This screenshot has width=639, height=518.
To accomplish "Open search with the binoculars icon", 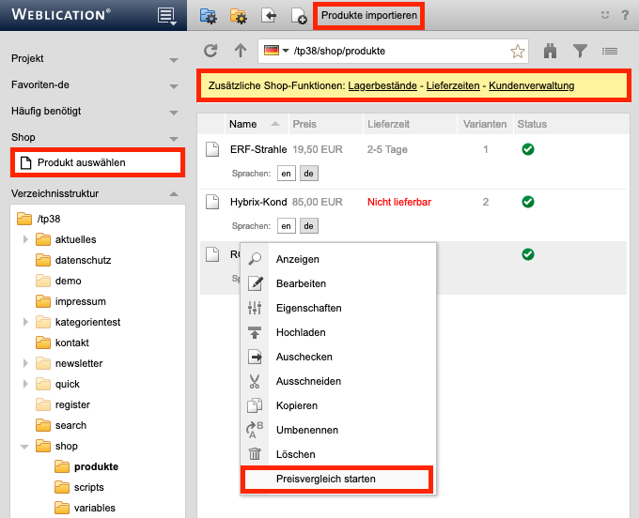I will (551, 51).
